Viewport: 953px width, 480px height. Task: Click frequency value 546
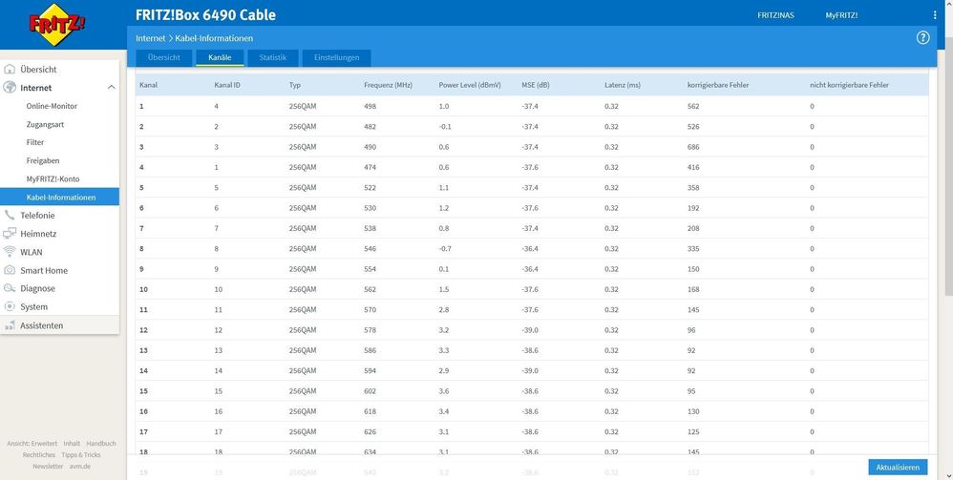pos(370,248)
